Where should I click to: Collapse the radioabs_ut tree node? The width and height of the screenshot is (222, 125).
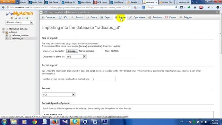click(7, 39)
